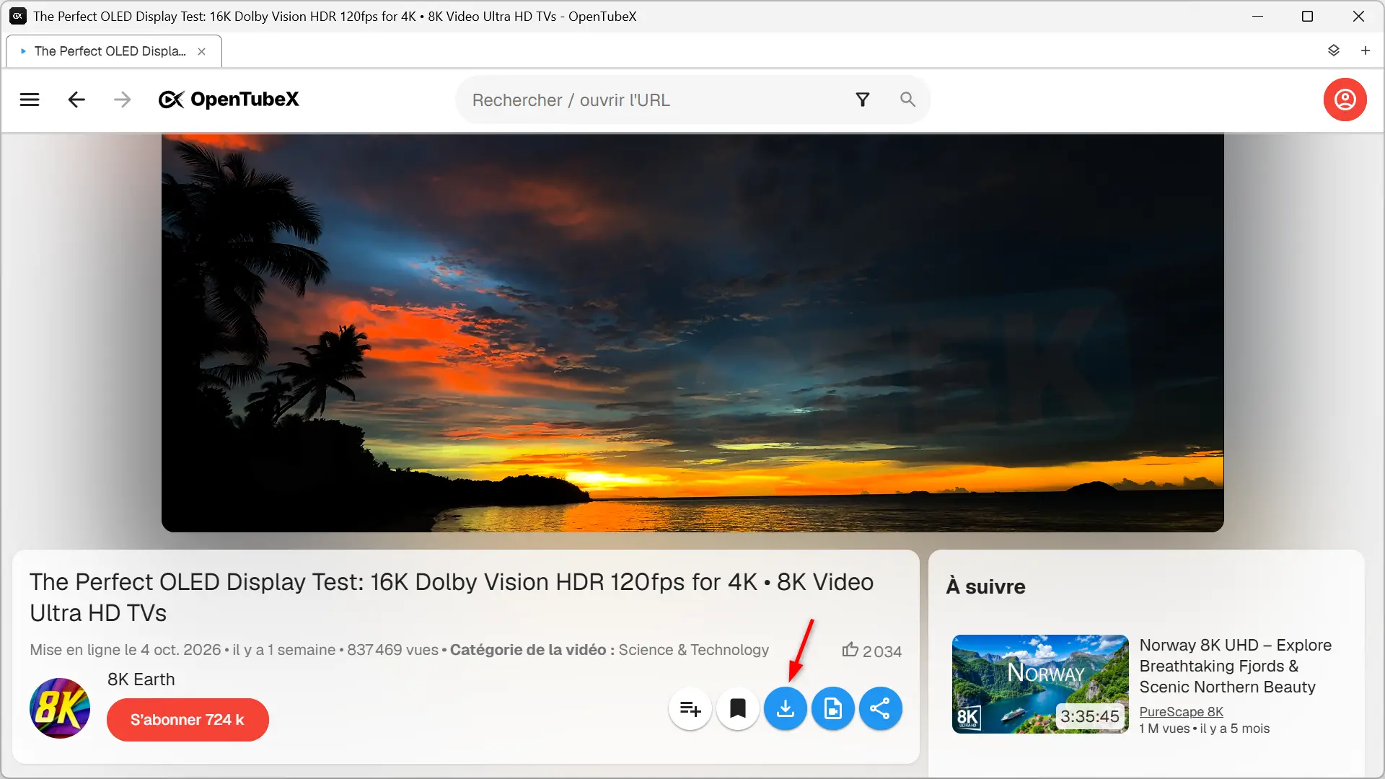Open the Norway 8K UHD video title

tap(1236, 666)
